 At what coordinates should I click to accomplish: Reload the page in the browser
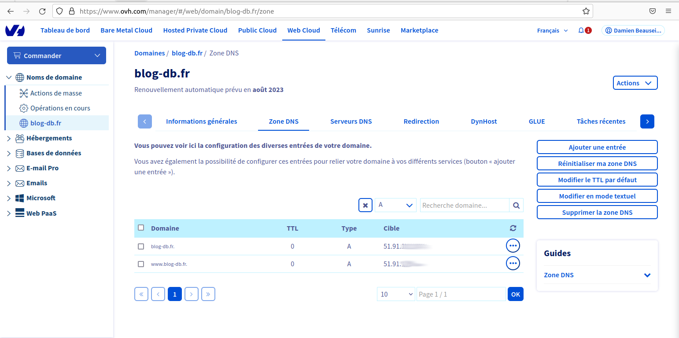tap(42, 11)
